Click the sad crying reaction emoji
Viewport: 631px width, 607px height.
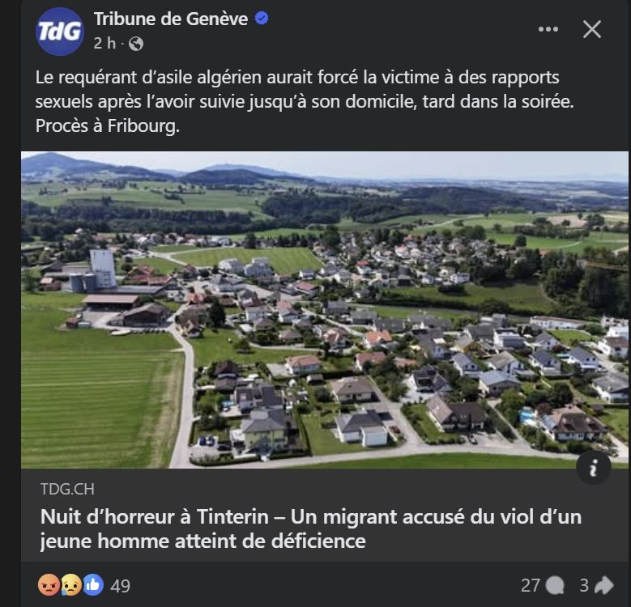coord(71,584)
